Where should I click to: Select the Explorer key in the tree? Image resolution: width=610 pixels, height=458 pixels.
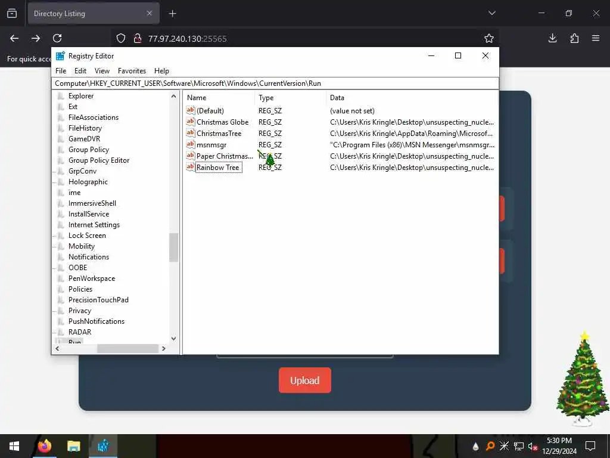pos(81,96)
